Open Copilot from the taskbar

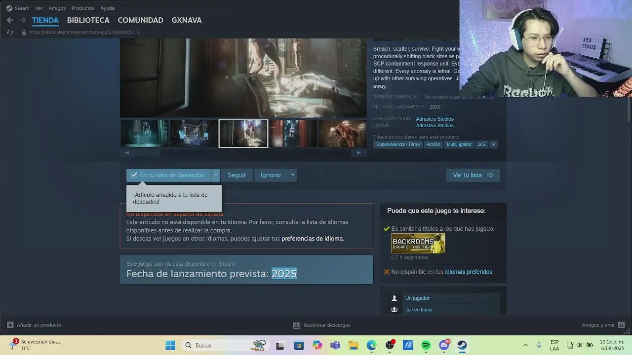tap(317, 345)
